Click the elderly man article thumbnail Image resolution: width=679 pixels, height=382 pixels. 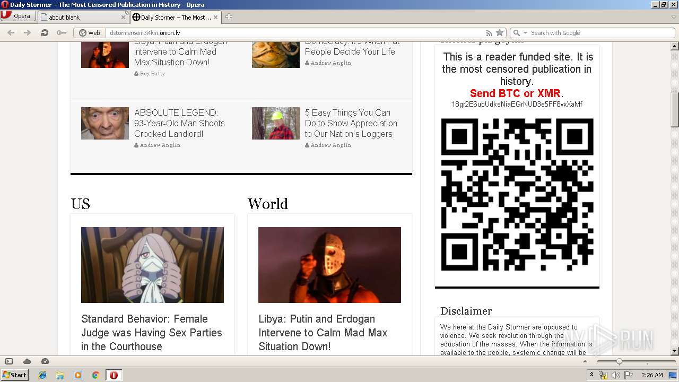[105, 123]
